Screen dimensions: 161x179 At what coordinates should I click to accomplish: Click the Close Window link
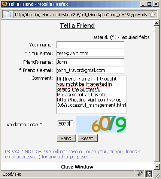click(77, 167)
